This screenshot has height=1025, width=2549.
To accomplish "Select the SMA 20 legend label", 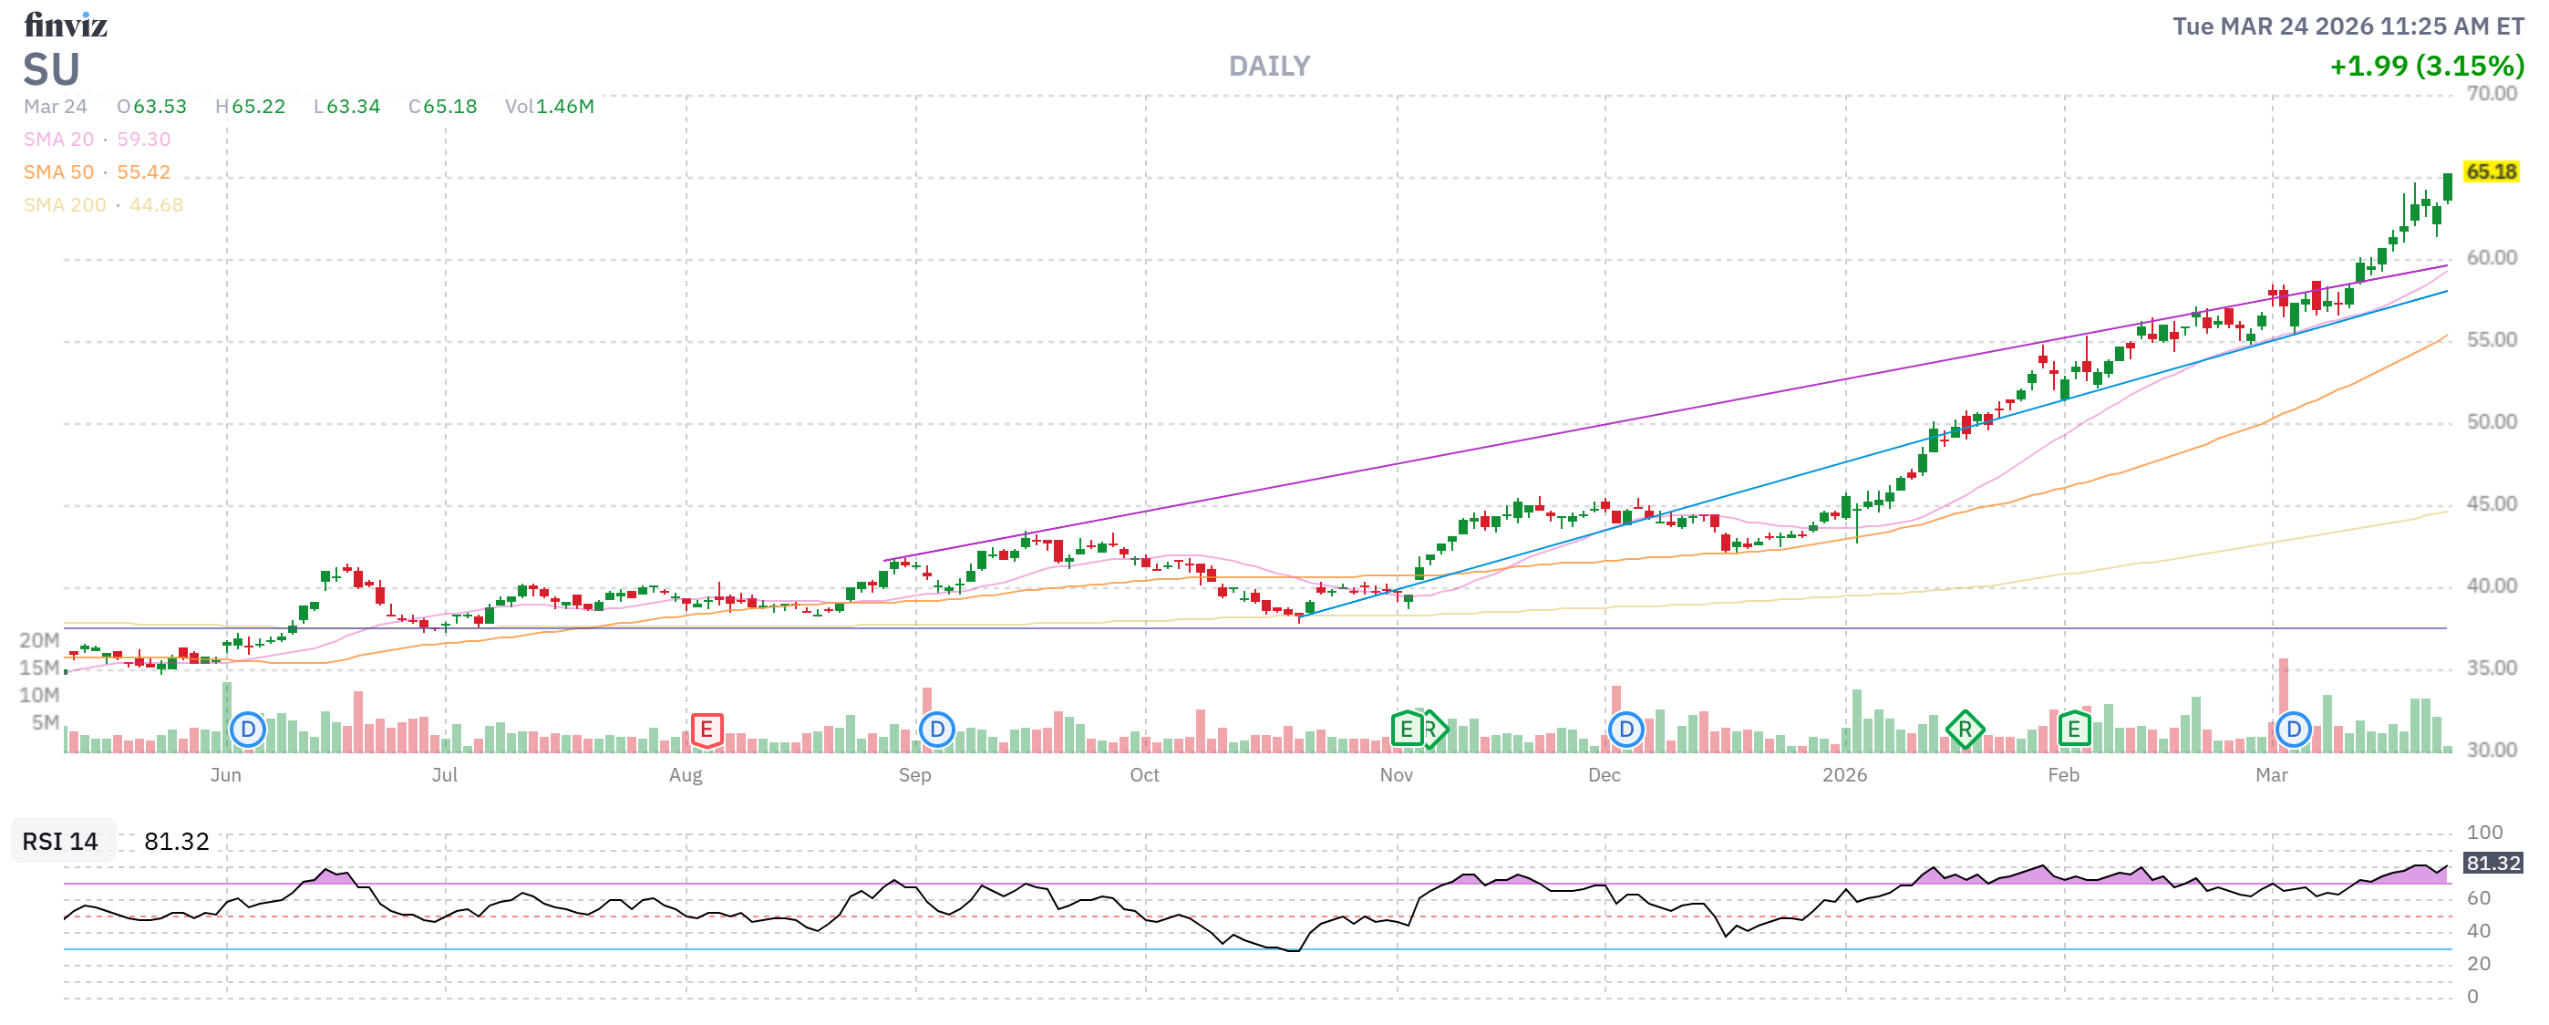I will pos(58,140).
